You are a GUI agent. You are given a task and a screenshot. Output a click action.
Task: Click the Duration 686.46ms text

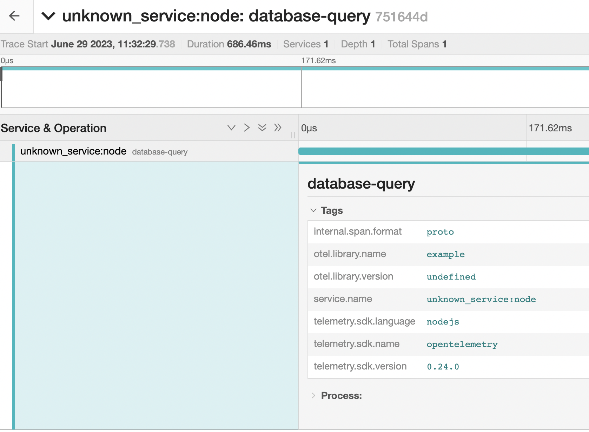(229, 44)
